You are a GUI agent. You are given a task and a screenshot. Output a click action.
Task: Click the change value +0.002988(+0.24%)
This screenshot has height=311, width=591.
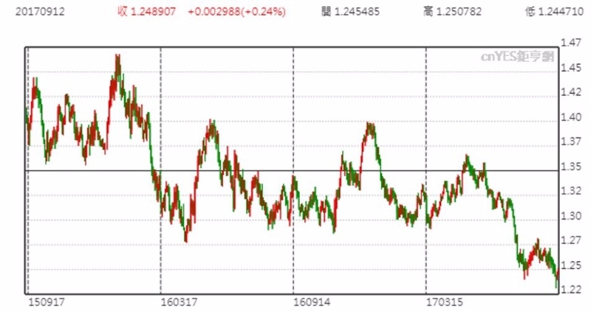236,12
